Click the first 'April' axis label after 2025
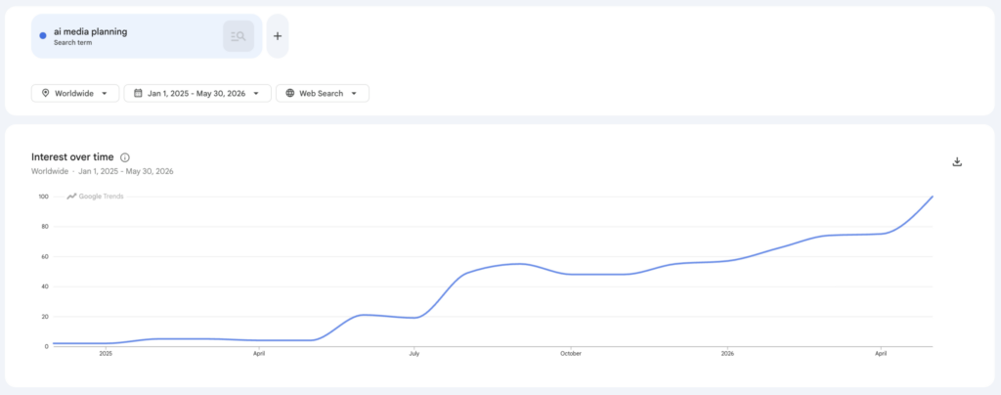This screenshot has height=395, width=1001. point(259,353)
